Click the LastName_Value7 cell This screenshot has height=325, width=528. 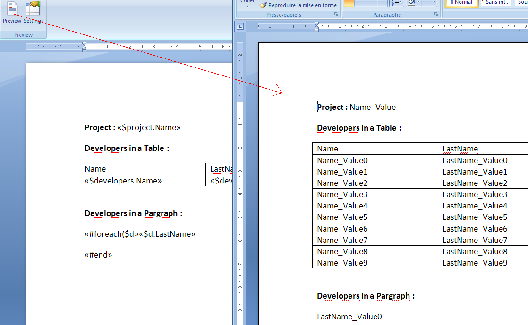click(483, 240)
